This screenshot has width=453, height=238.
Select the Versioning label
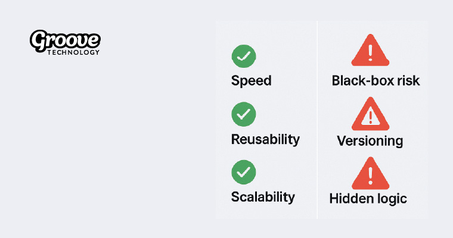coord(370,141)
